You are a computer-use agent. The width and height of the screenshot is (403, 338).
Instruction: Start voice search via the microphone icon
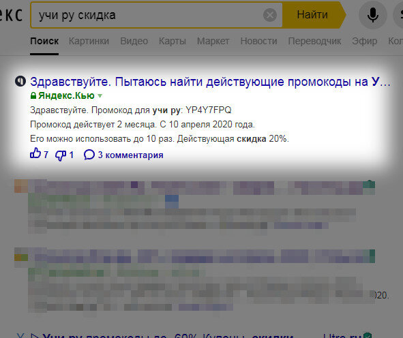(373, 15)
